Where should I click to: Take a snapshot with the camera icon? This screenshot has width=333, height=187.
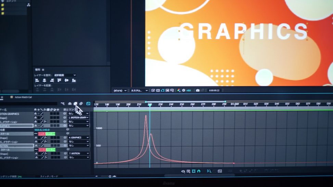point(197,91)
